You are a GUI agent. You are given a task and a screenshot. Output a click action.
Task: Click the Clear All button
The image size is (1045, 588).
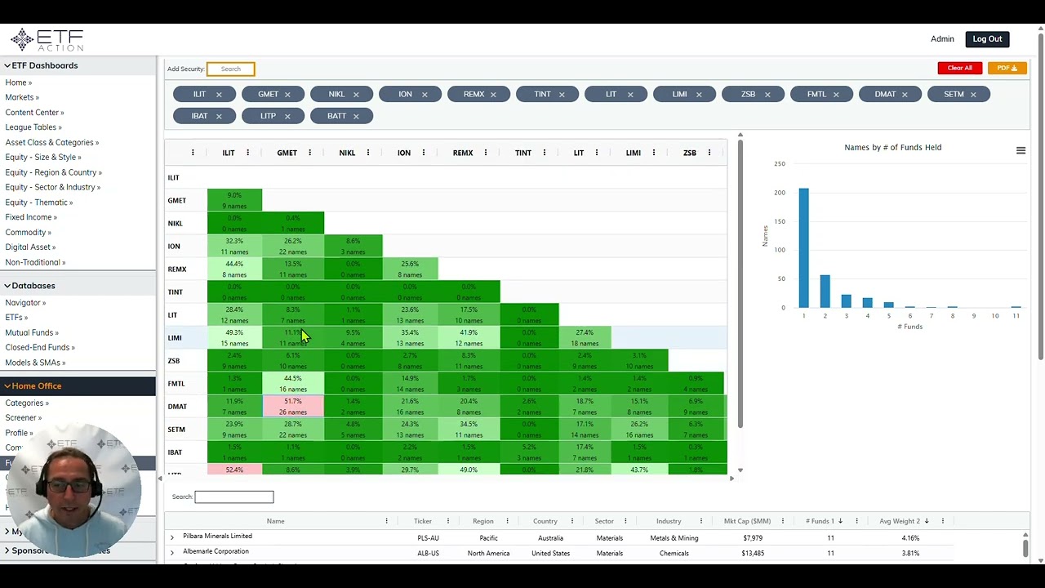pos(960,69)
